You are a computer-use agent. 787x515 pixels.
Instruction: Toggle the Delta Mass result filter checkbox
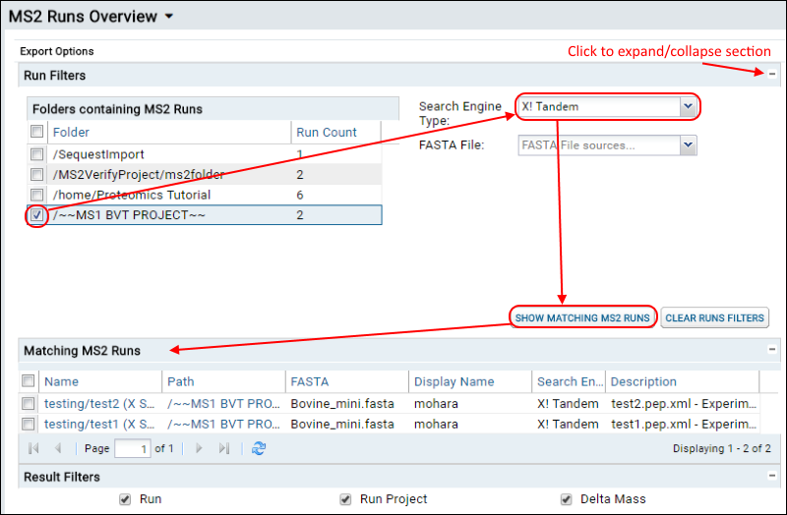(x=567, y=499)
